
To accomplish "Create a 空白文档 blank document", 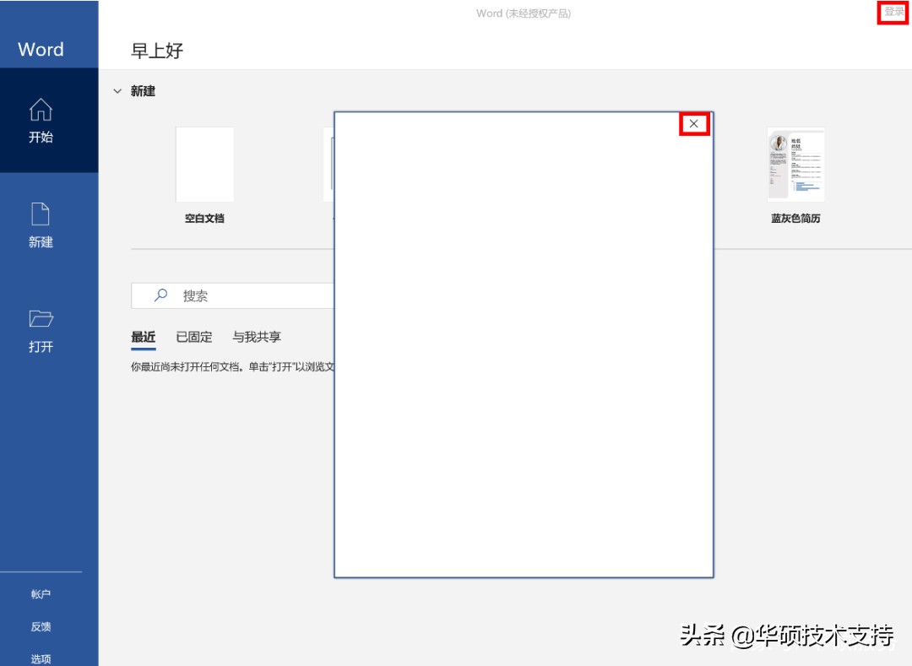I will pyautogui.click(x=204, y=165).
